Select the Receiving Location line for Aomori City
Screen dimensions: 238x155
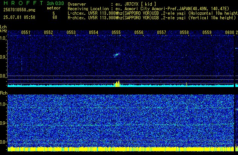coord(148,9)
